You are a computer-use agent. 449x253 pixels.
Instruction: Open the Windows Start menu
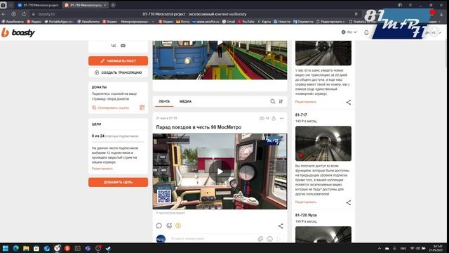tap(6, 248)
